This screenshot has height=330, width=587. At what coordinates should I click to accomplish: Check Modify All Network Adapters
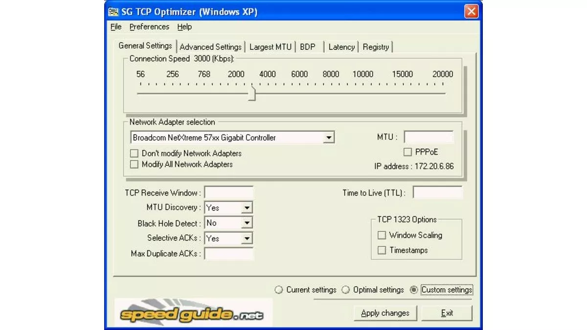(x=134, y=164)
